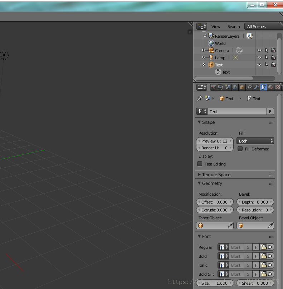Open the Fill mode dropdown showing Both
Image resolution: width=283 pixels, height=289 pixels.
coord(255,141)
